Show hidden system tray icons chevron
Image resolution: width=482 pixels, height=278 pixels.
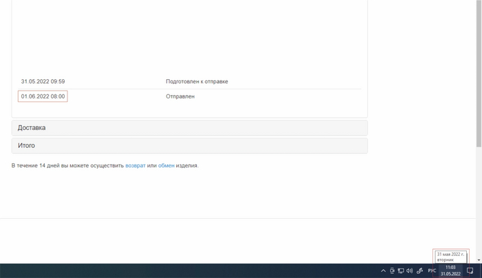click(383, 270)
